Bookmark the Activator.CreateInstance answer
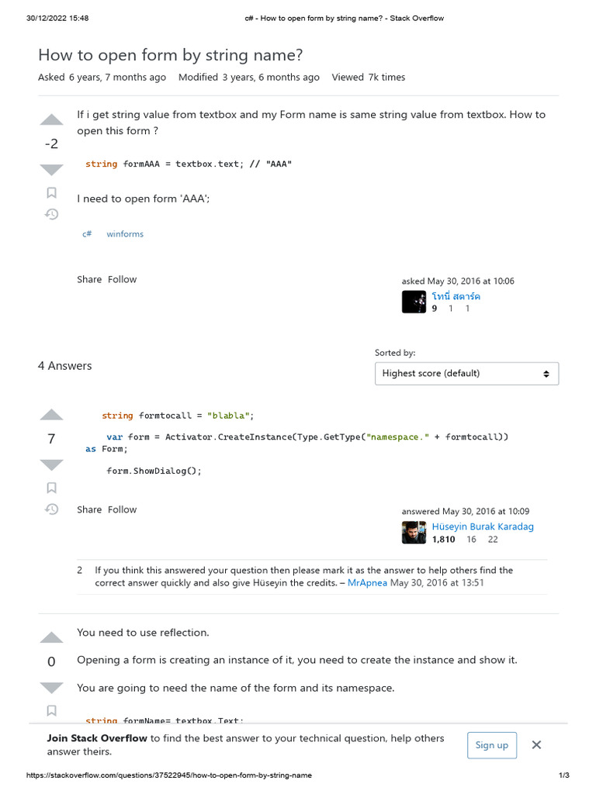 pyautogui.click(x=51, y=488)
